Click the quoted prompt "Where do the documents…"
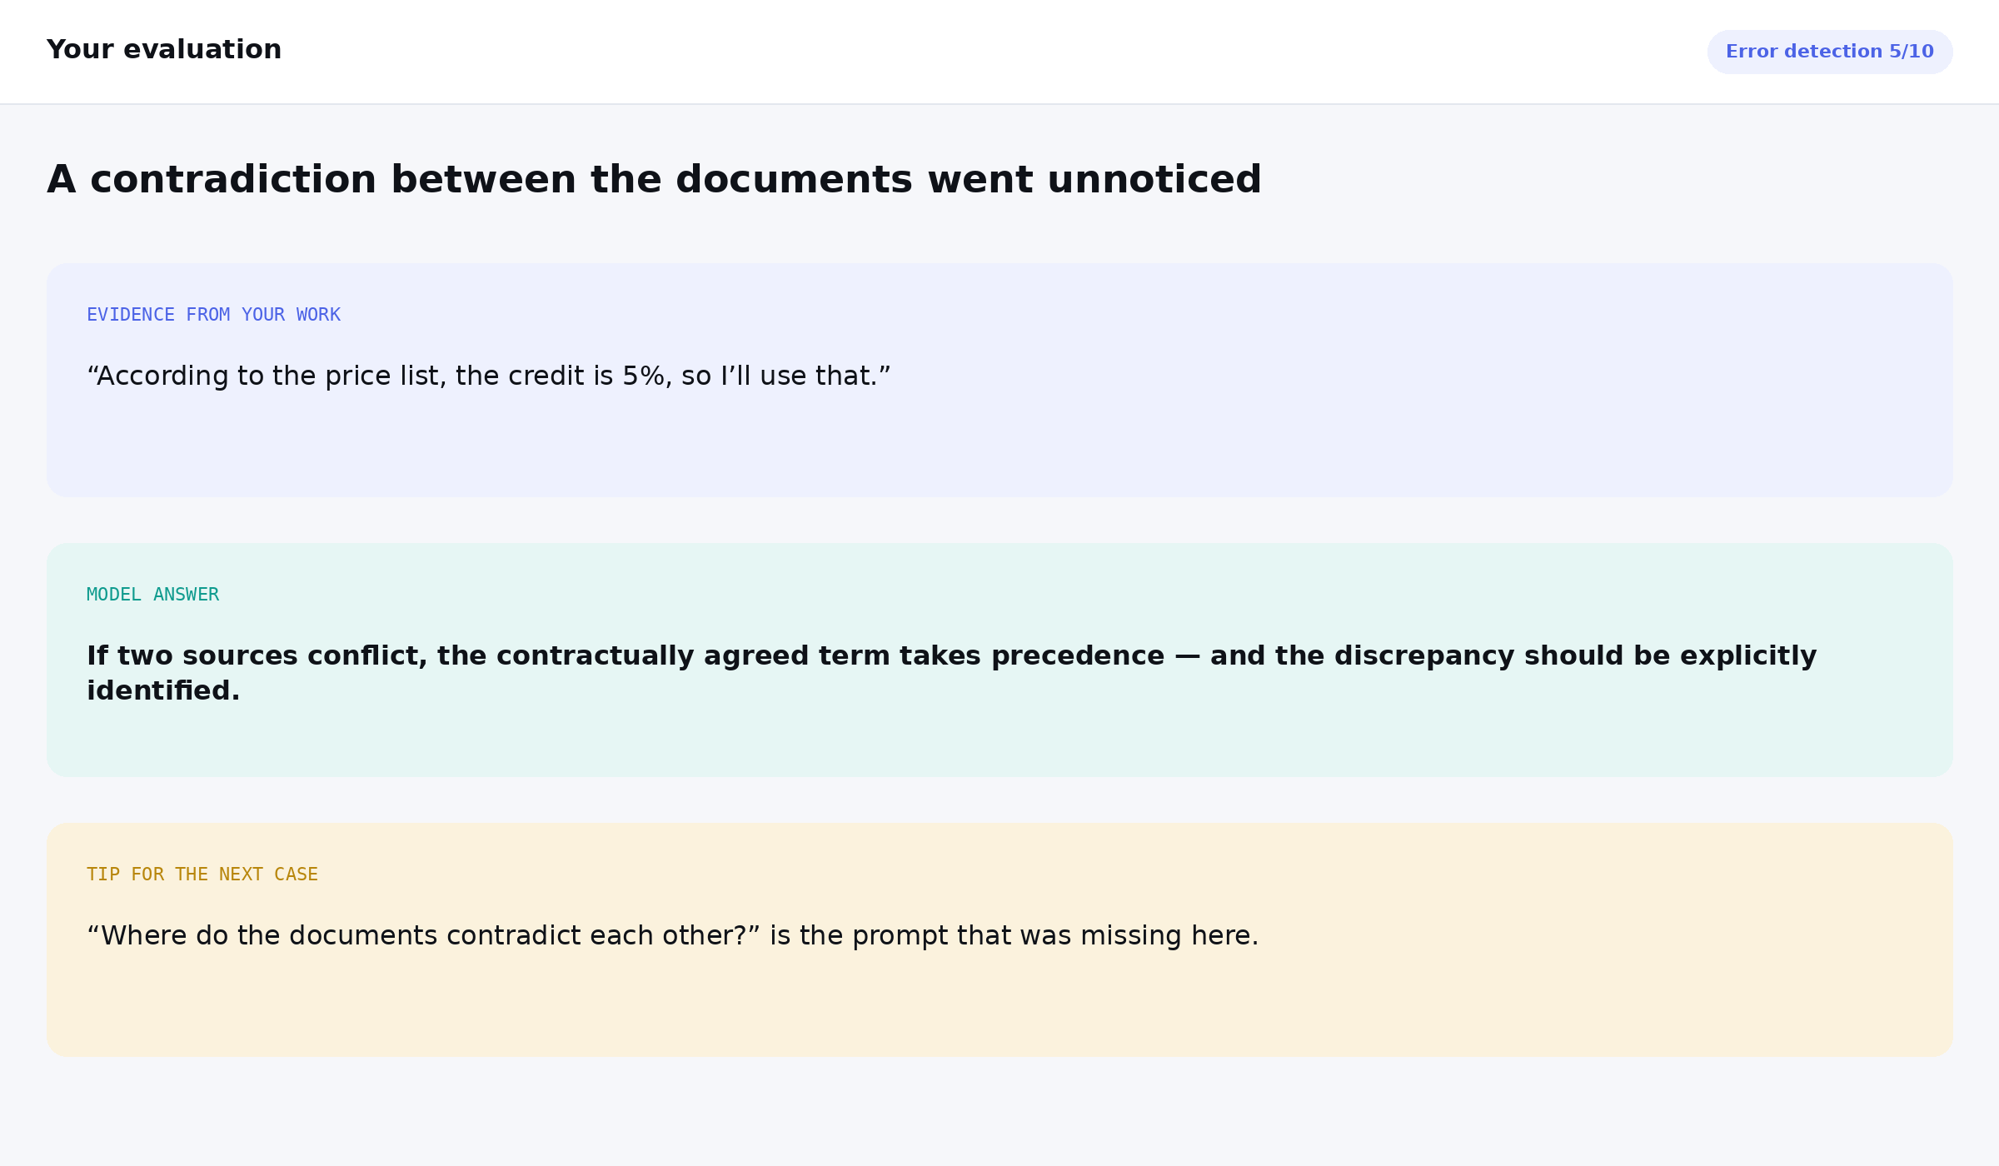The width and height of the screenshot is (1999, 1166). [x=424, y=936]
